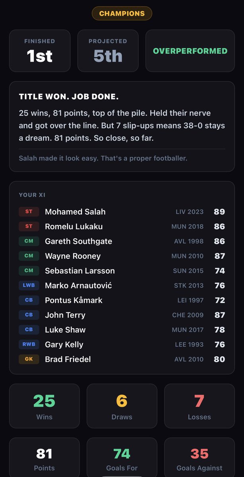
Task: Click the LWB badge beside Marko Arnautović
Action: (x=29, y=285)
